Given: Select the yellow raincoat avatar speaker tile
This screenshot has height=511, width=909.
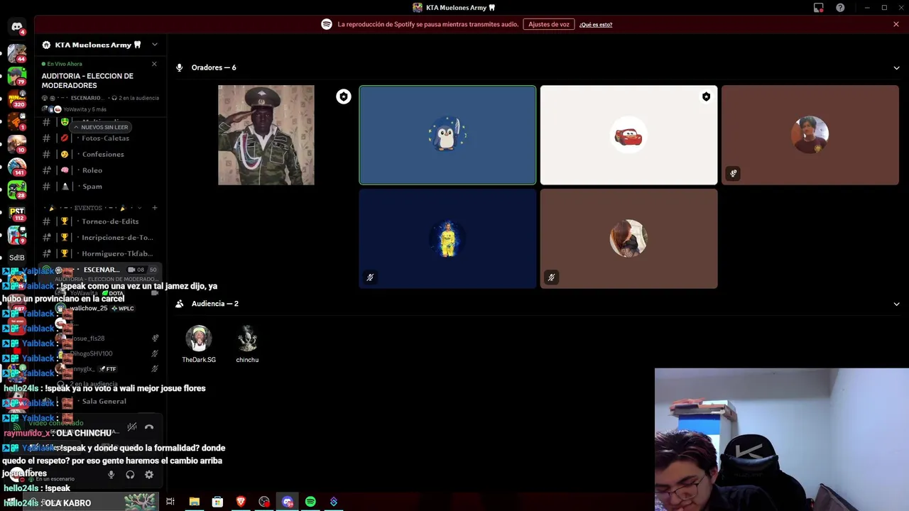Looking at the screenshot, I should pyautogui.click(x=447, y=238).
